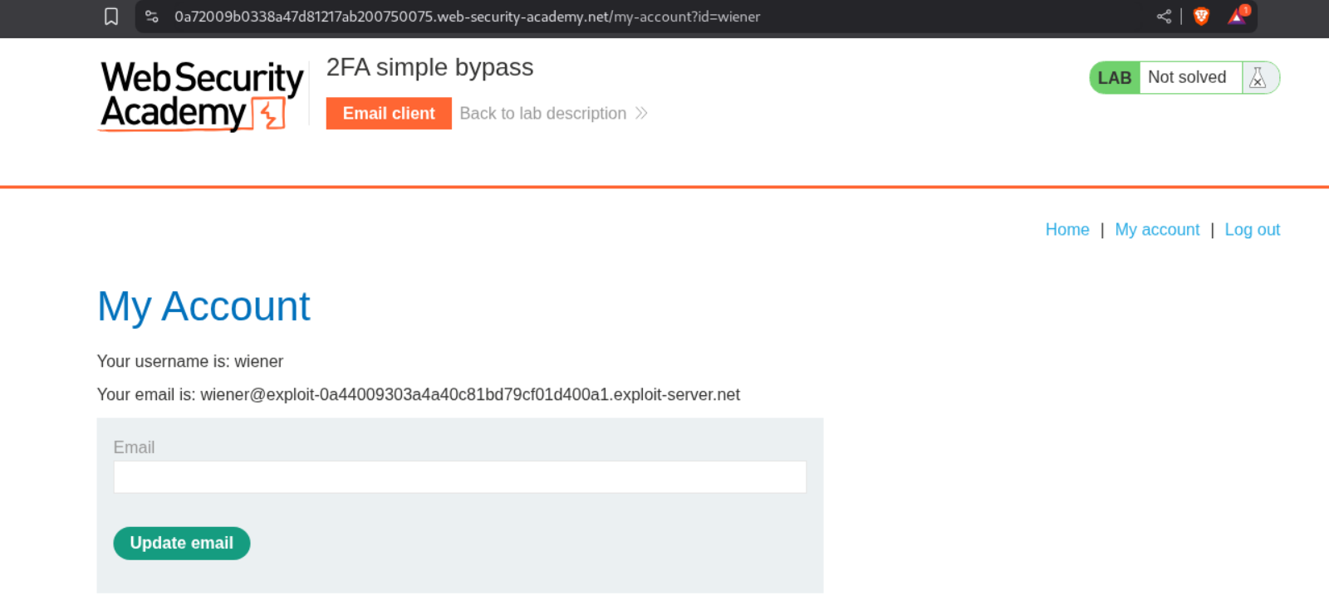Click the double chevron after lab description
1329x615 pixels.
(x=641, y=114)
